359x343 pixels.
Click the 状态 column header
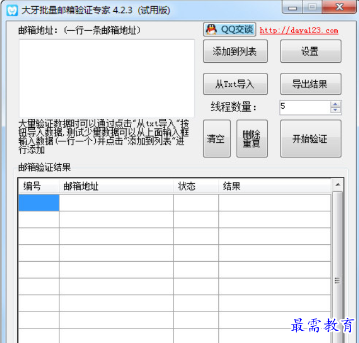pyautogui.click(x=196, y=186)
